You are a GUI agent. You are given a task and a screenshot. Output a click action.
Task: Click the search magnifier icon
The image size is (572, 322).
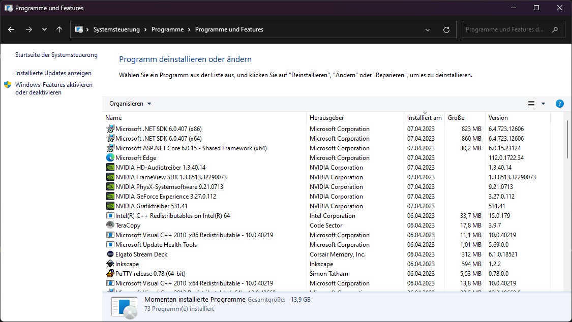555,29
